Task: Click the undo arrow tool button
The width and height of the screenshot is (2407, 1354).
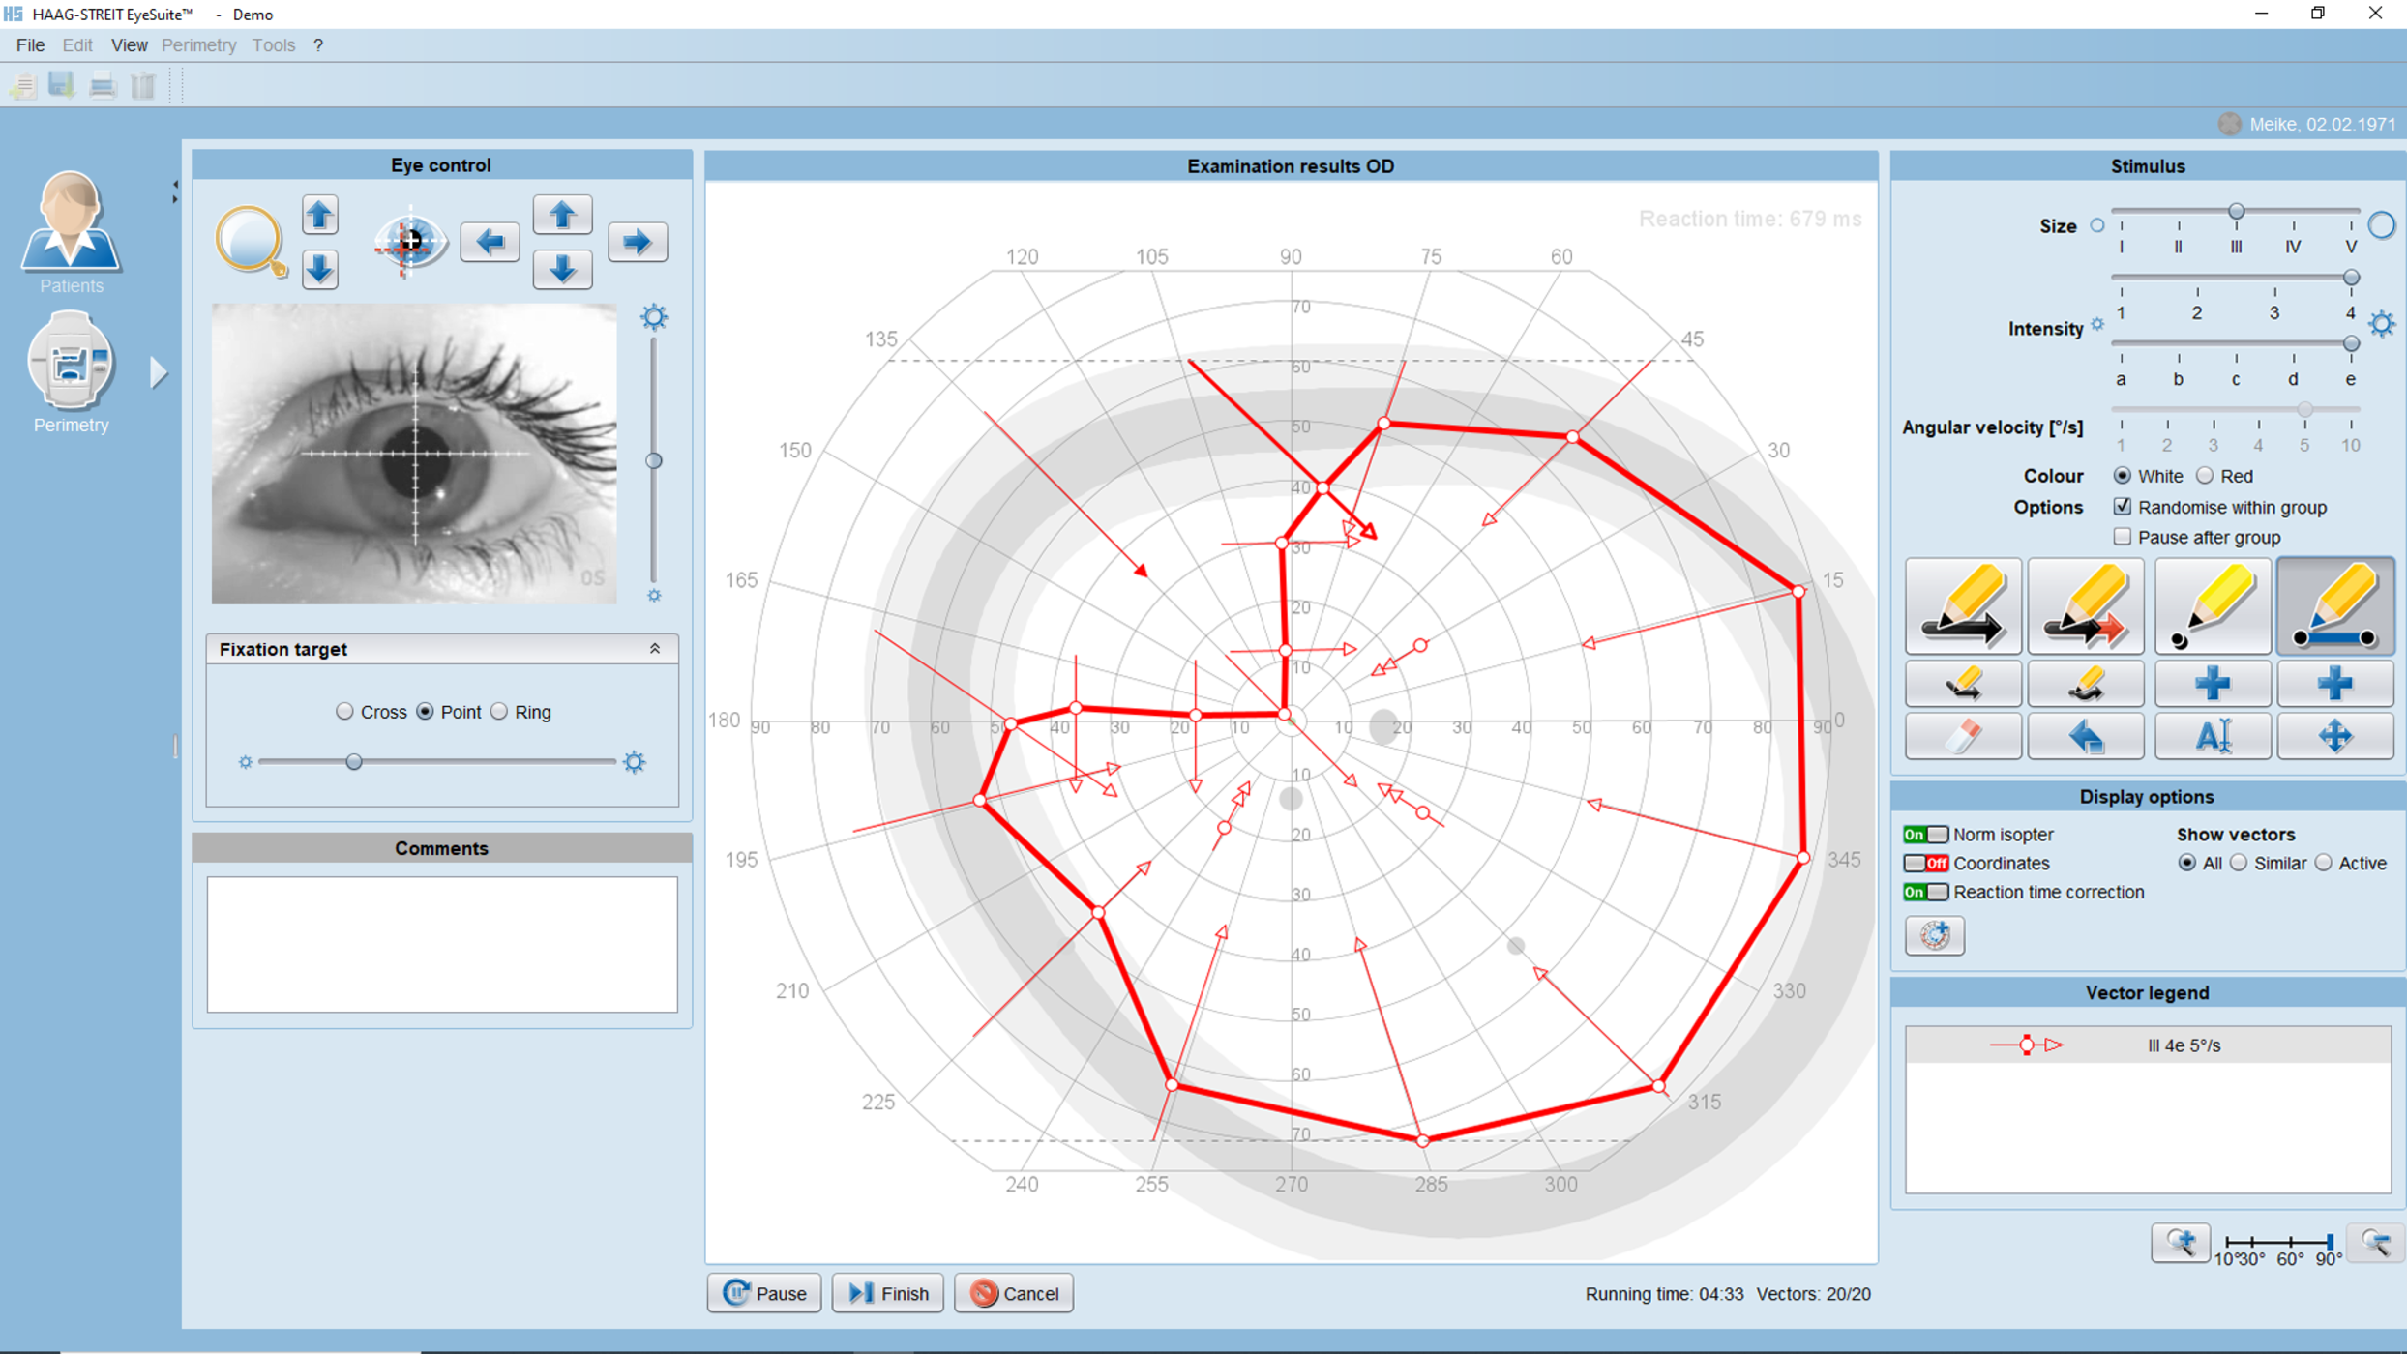Action: pyautogui.click(x=2085, y=737)
